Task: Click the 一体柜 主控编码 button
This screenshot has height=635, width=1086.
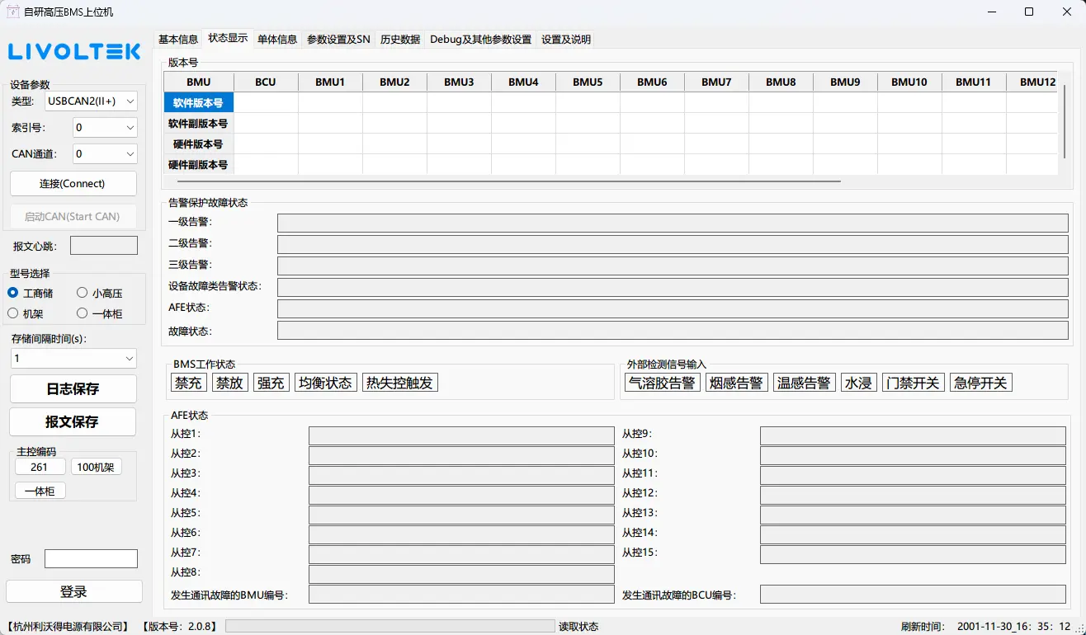Action: point(40,491)
